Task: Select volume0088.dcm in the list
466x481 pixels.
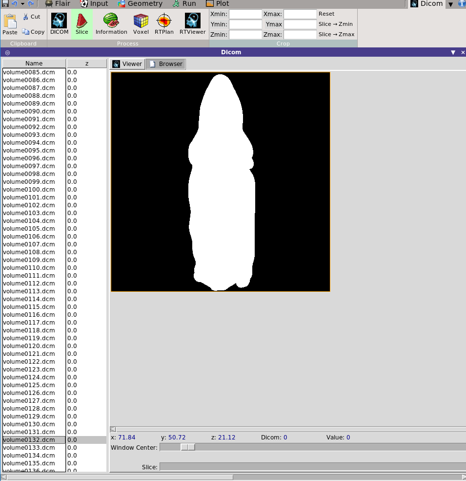Action: click(x=34, y=96)
